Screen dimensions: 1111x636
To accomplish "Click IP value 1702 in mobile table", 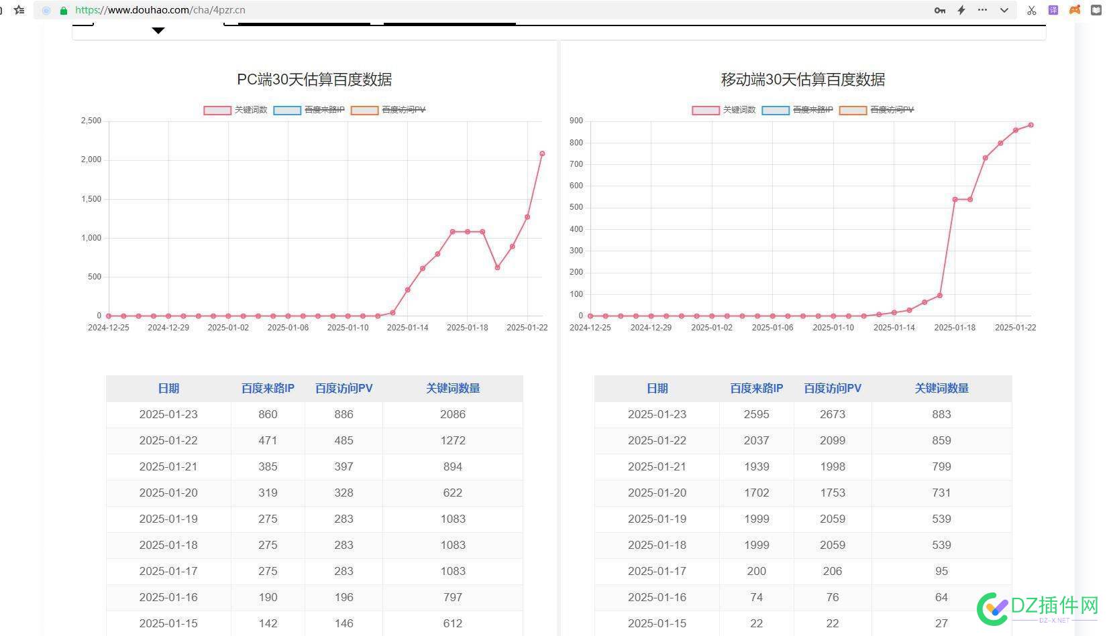I will point(757,493).
